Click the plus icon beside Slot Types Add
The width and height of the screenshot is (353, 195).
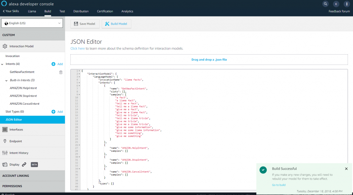pyautogui.click(x=53, y=112)
